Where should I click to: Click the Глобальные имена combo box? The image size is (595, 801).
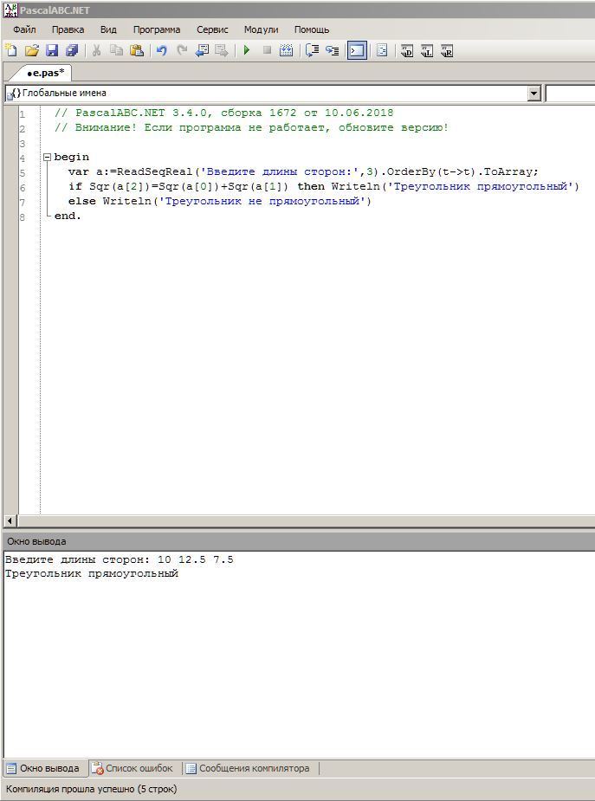click(x=273, y=93)
